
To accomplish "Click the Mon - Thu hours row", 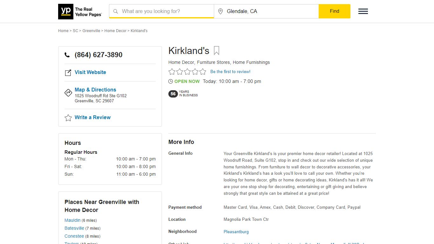I will (x=110, y=159).
